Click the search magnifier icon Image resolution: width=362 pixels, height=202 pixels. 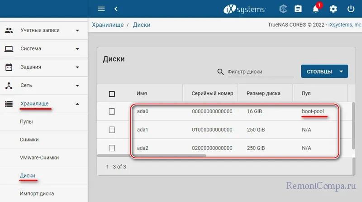point(221,72)
